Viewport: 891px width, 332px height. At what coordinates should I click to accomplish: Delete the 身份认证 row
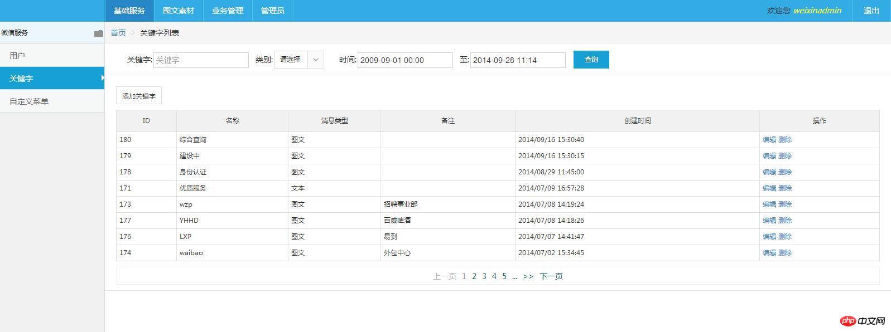click(x=785, y=172)
